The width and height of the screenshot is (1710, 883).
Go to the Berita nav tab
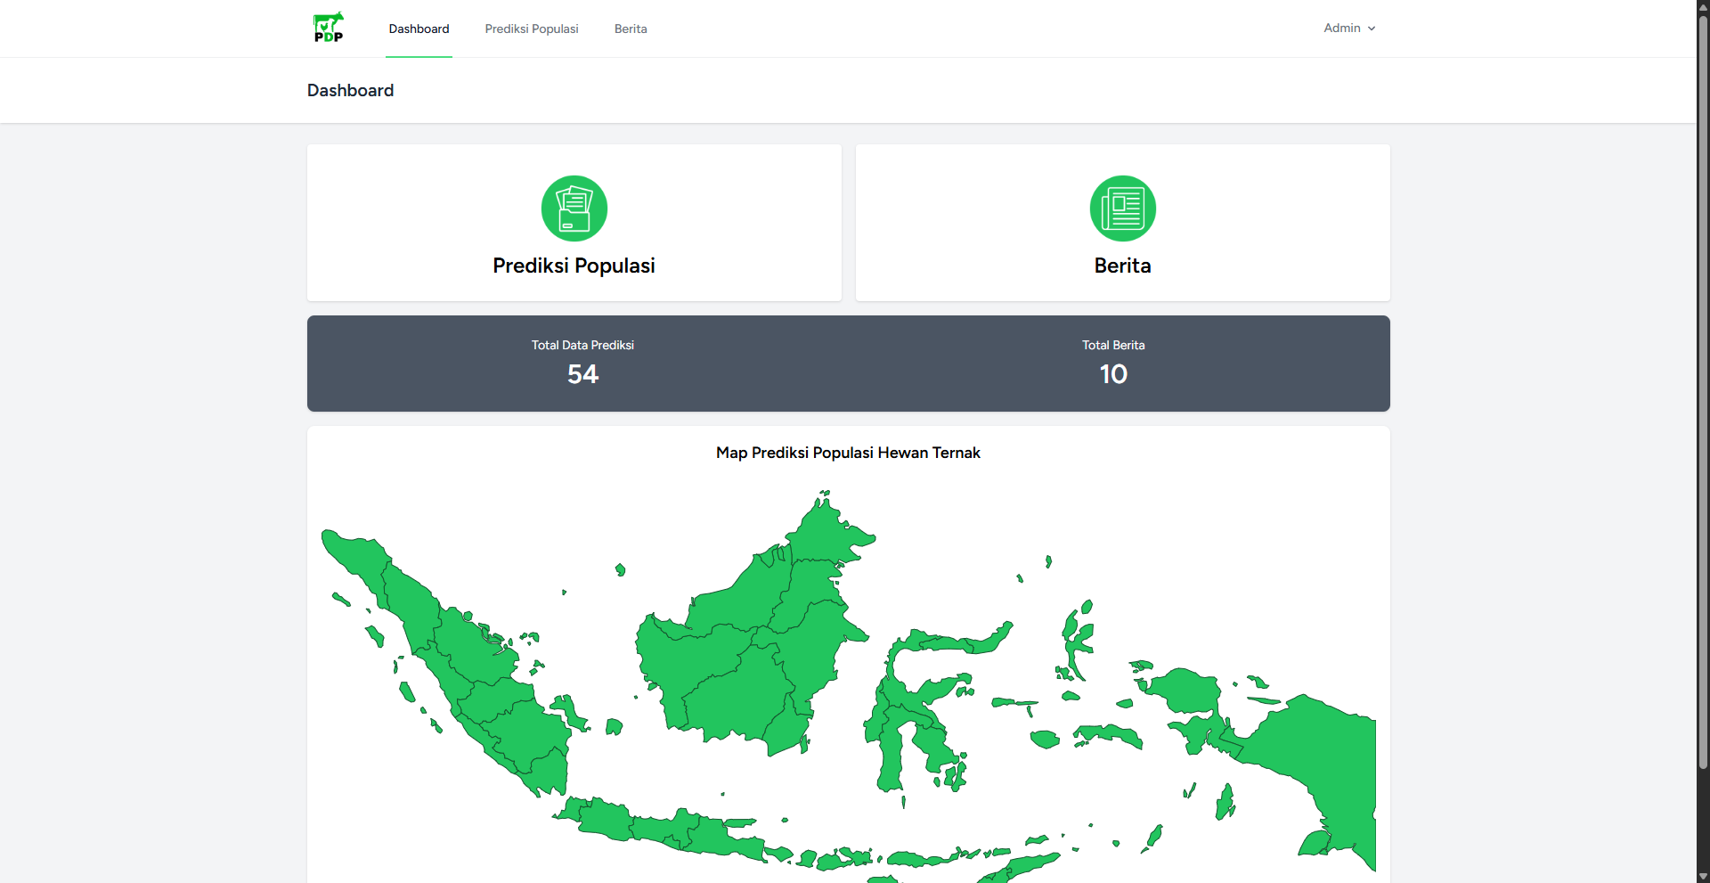click(631, 29)
